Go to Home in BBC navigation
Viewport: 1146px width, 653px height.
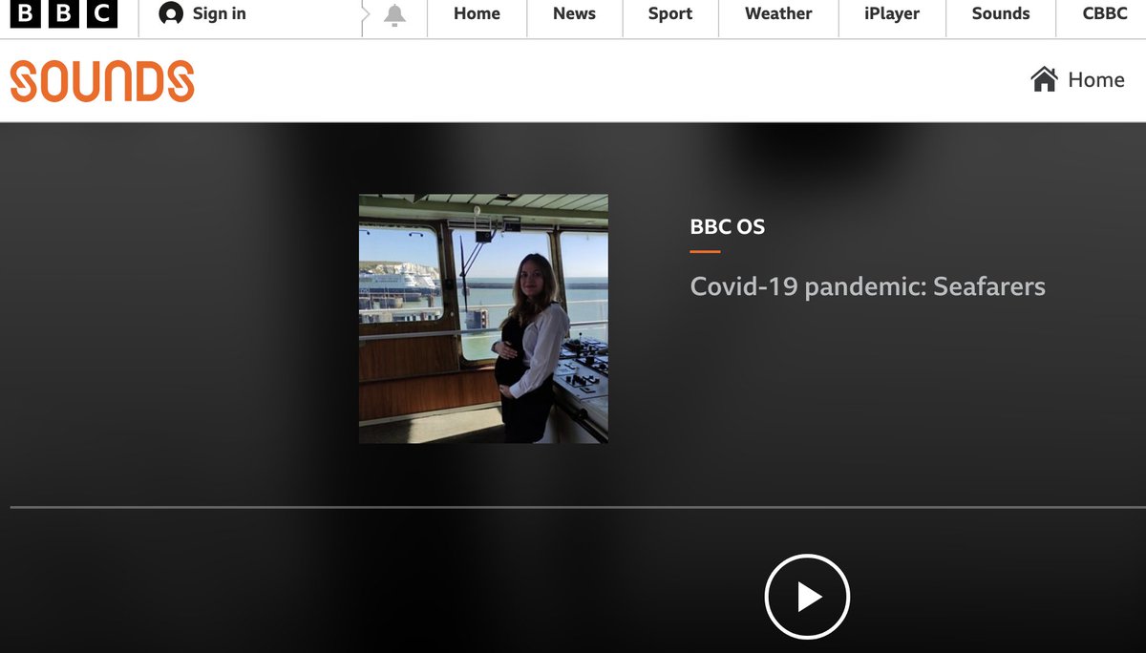[477, 13]
